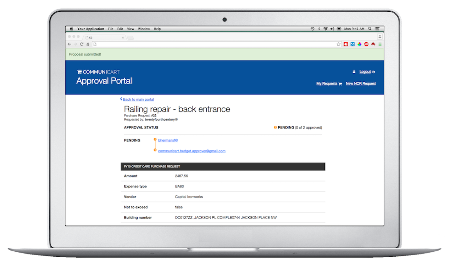Click the logout exit-arrow icon
This screenshot has width=461, height=269.
tap(374, 71)
